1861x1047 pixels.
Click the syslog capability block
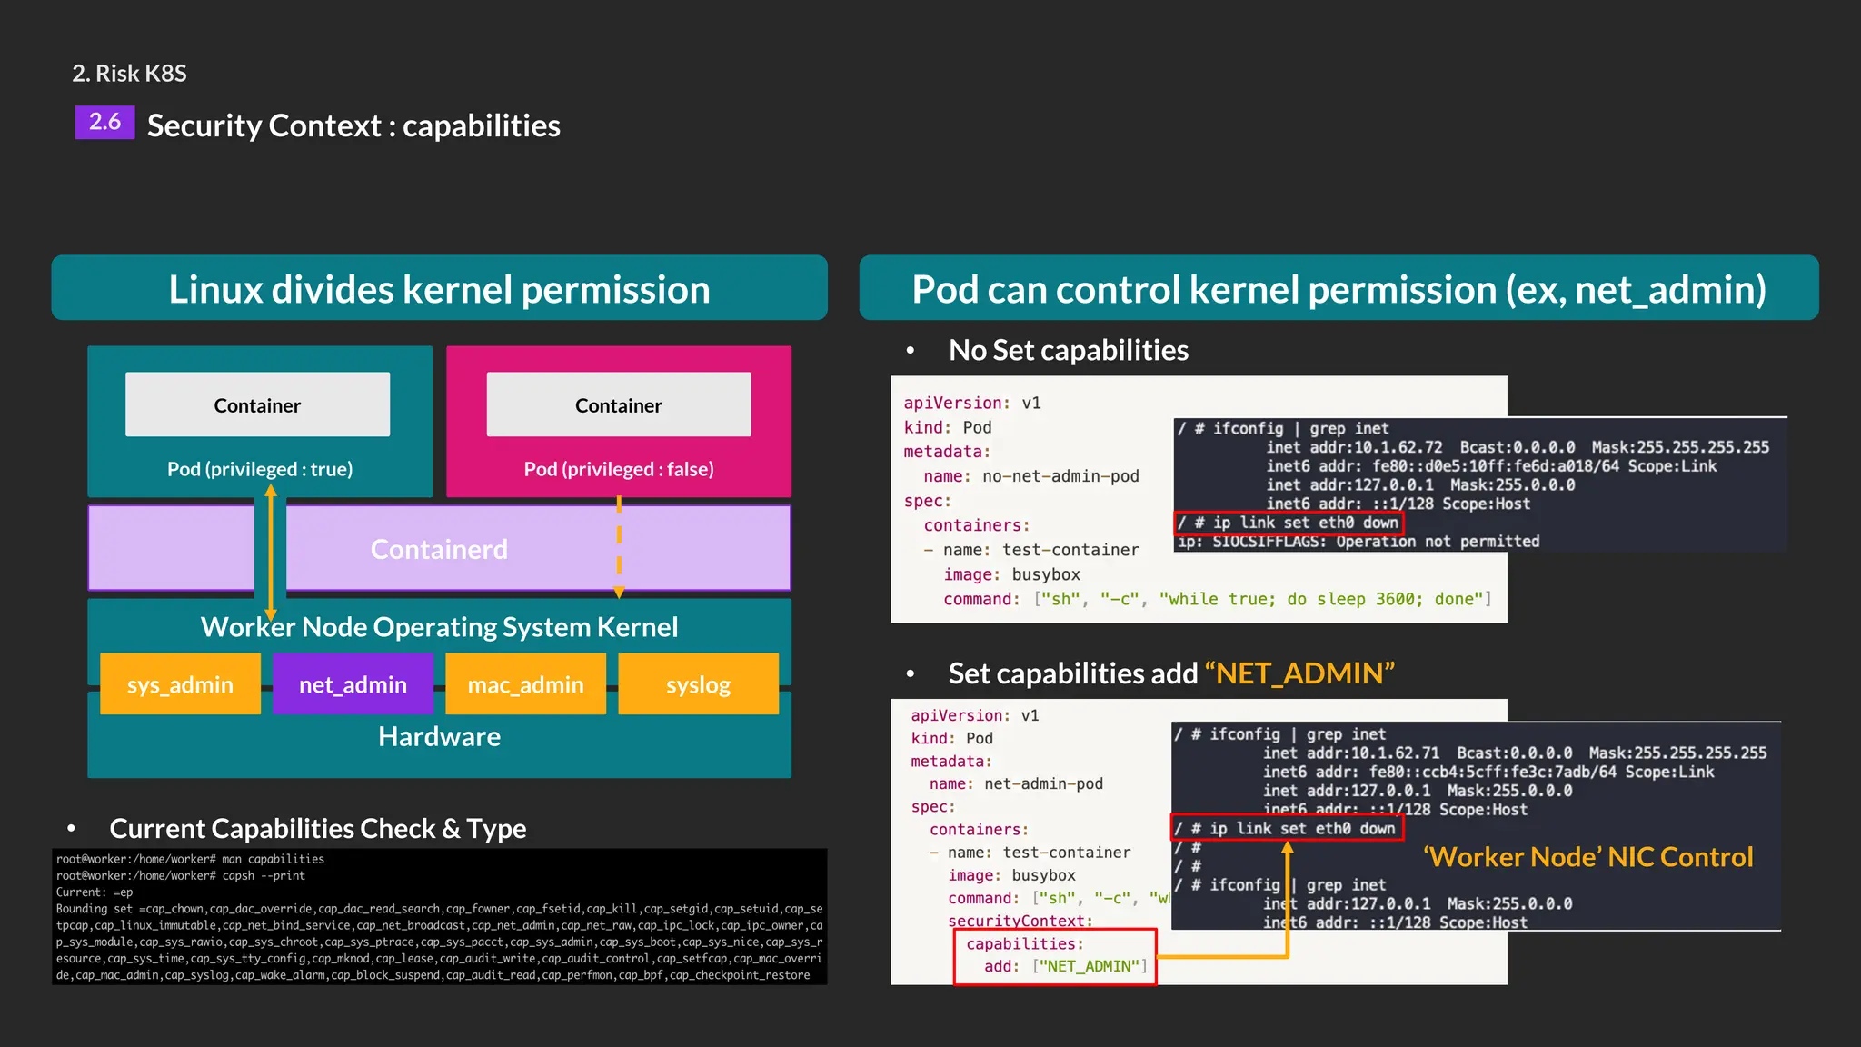tap(698, 684)
